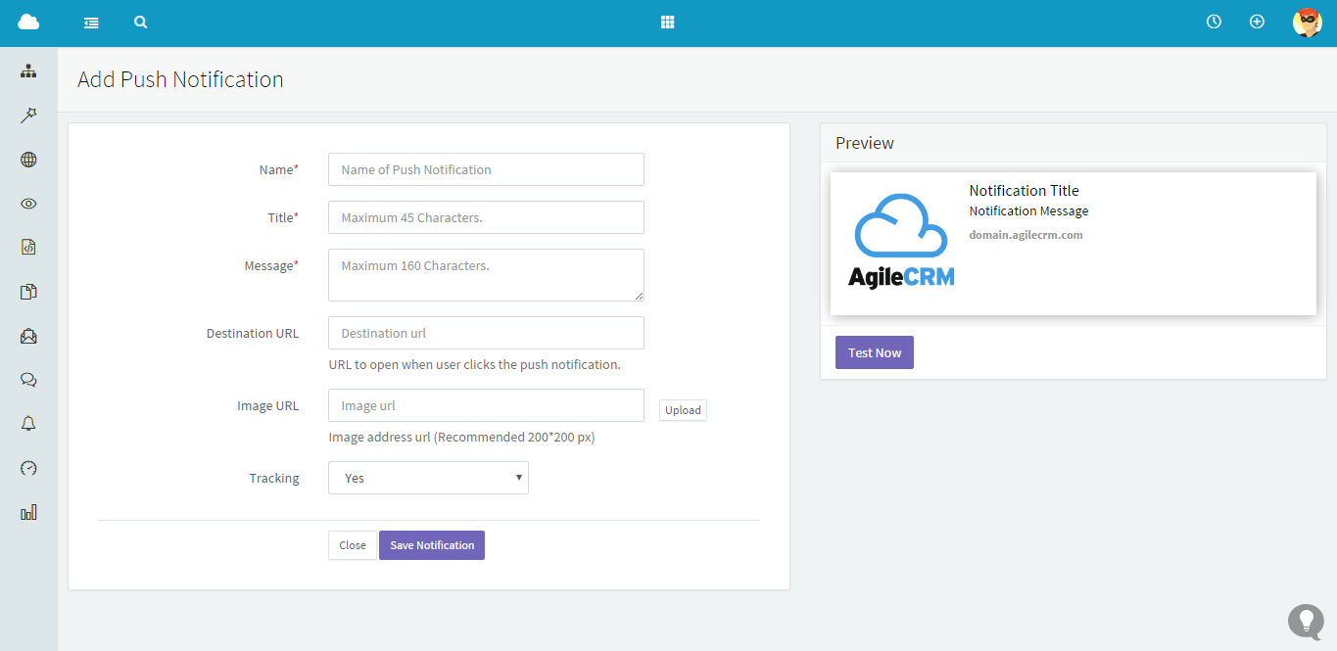
Task: Open the apps grid icon
Action: point(668,23)
